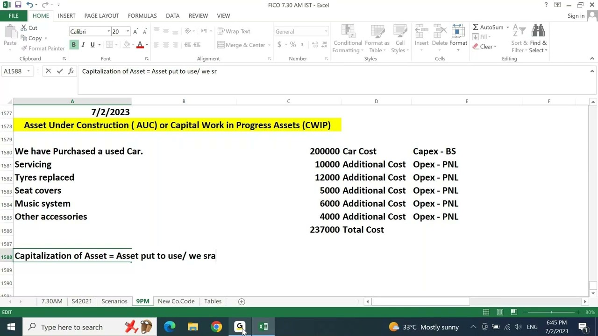
Task: Click the Insert Function fx icon
Action: tap(71, 71)
